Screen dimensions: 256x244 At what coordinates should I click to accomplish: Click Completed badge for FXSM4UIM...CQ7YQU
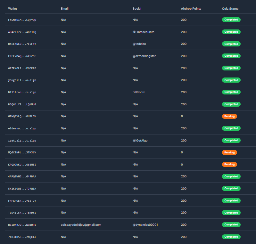[231, 20]
